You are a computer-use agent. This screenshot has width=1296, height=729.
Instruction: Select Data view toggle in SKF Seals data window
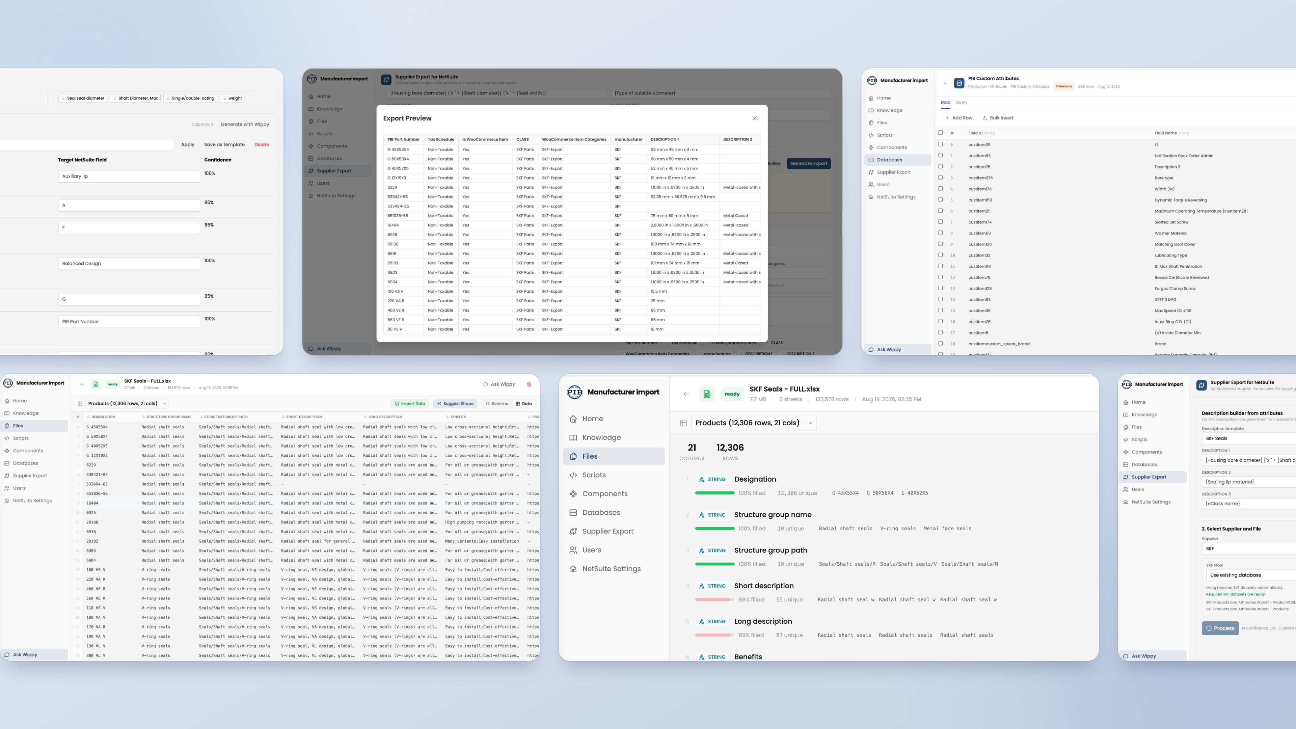524,404
